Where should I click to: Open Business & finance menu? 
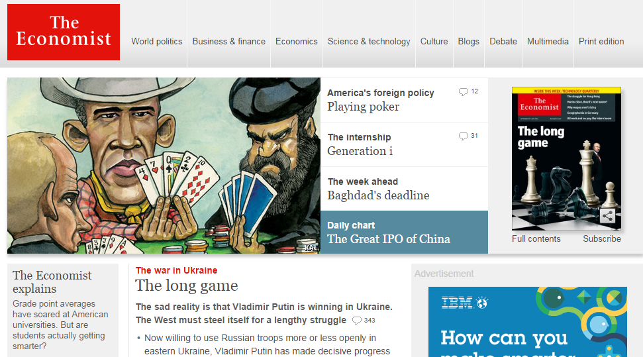(229, 42)
